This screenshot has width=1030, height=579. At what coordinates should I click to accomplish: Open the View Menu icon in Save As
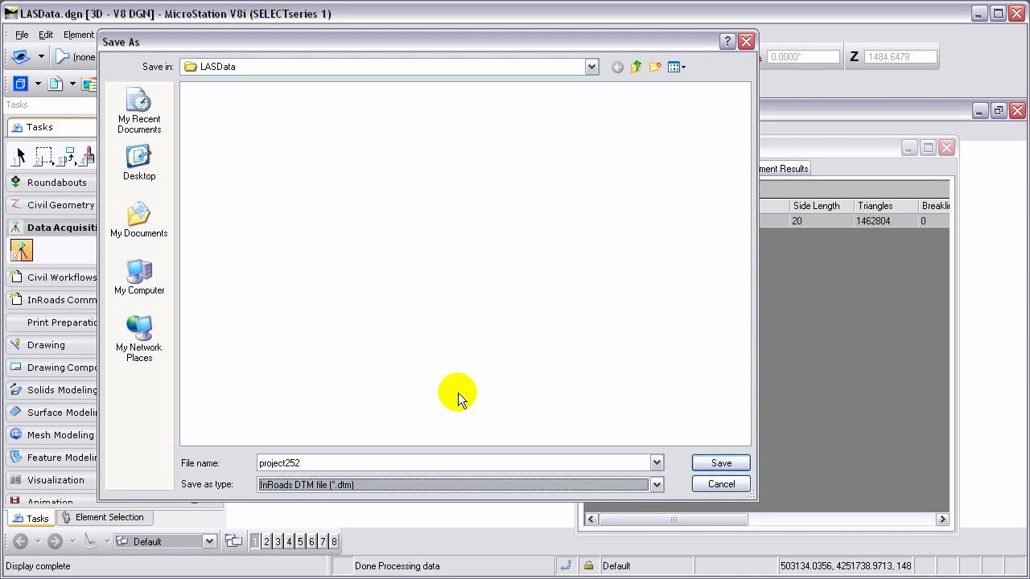(x=676, y=67)
